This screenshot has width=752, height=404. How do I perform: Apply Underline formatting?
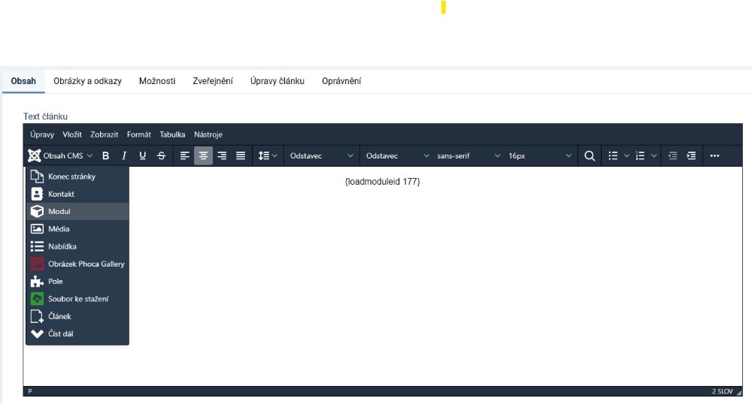tap(143, 156)
